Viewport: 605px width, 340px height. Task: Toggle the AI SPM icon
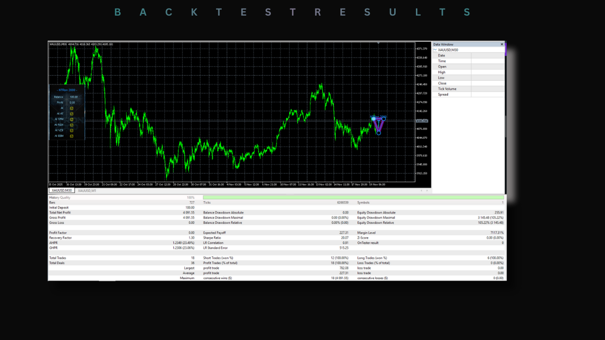[72, 119]
